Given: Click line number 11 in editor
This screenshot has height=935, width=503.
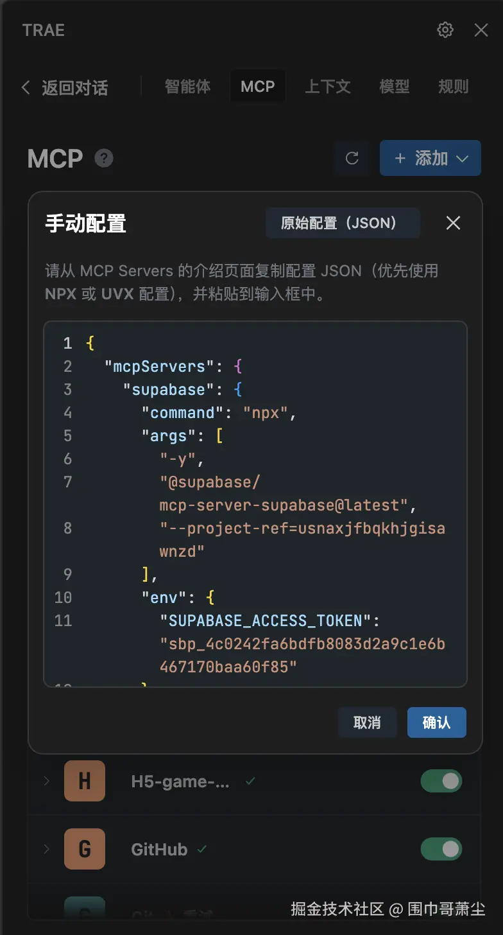Looking at the screenshot, I should [x=64, y=621].
